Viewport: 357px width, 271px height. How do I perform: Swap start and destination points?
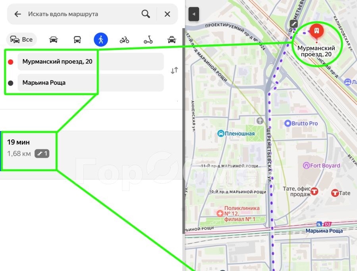(x=174, y=71)
